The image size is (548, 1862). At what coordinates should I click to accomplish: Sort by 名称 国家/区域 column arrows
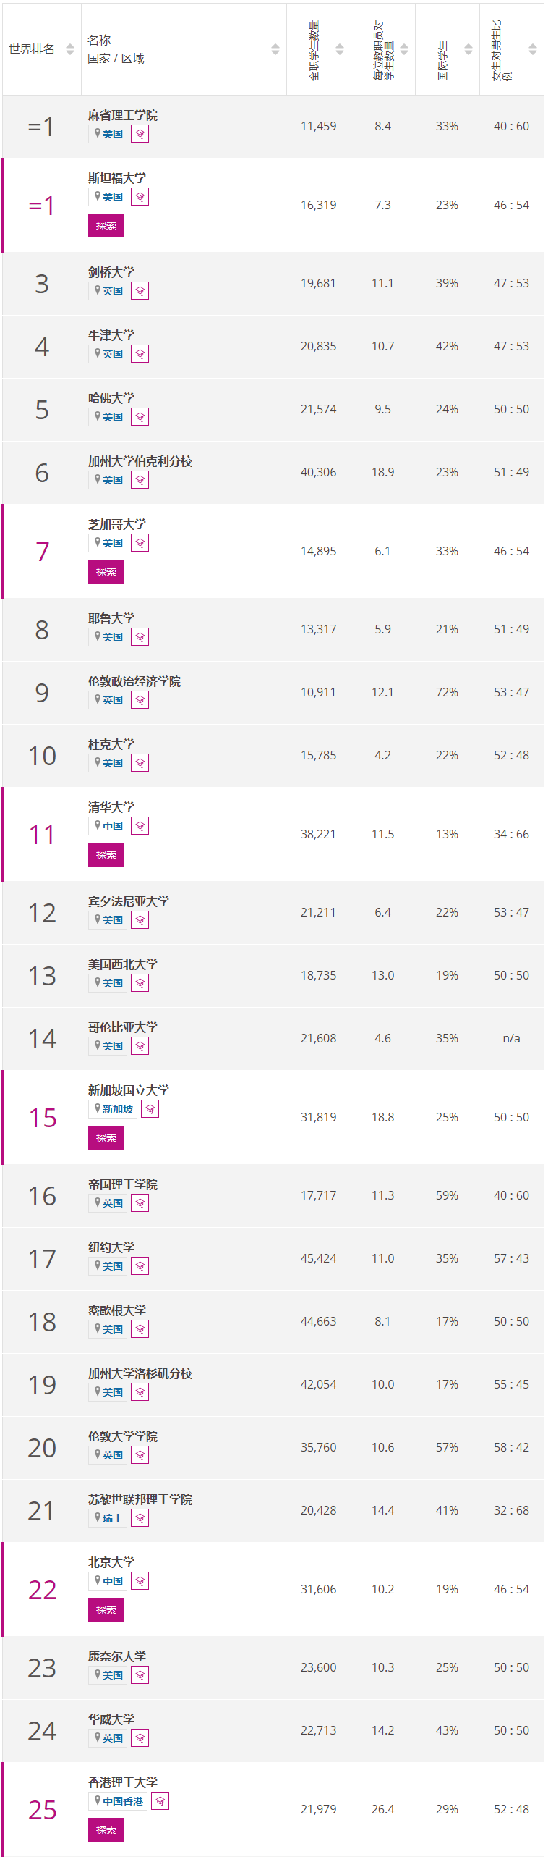[x=275, y=49]
